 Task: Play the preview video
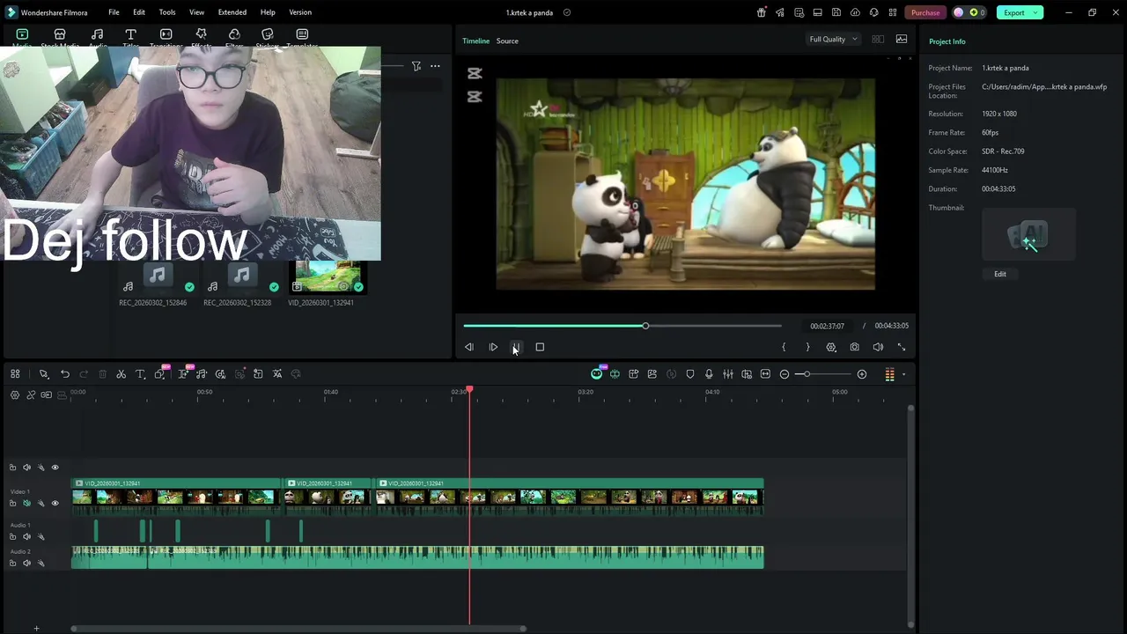tap(493, 347)
